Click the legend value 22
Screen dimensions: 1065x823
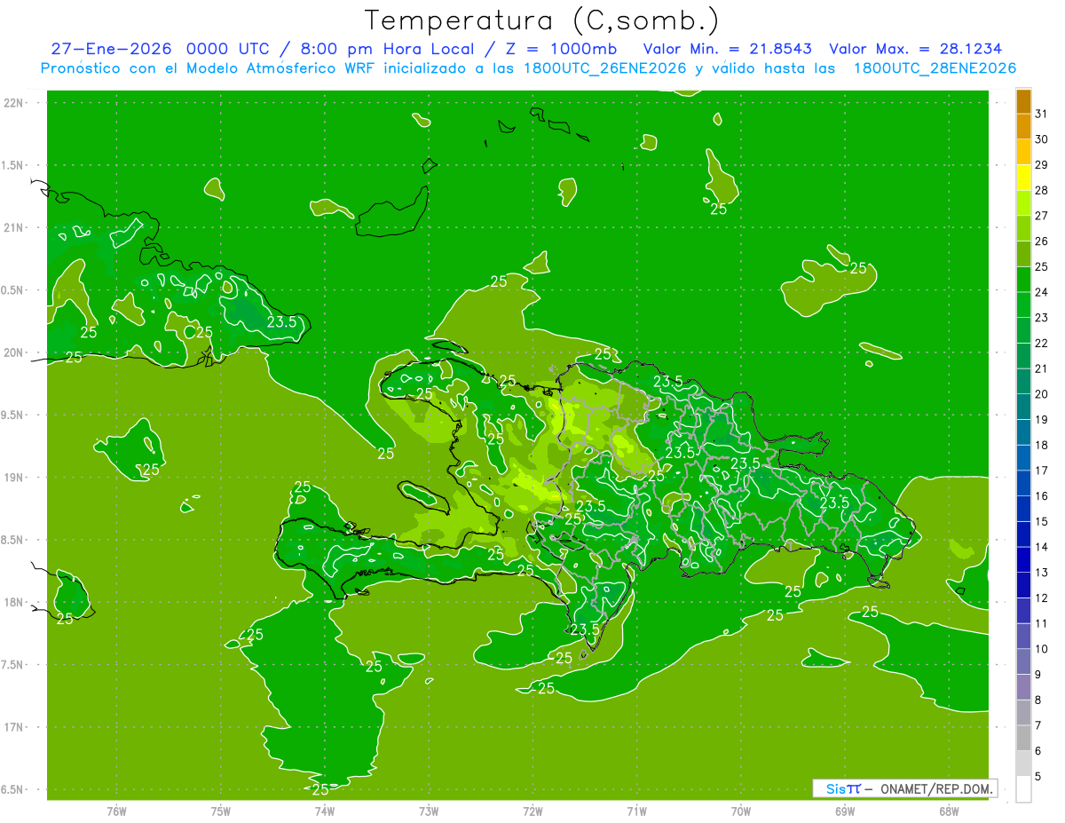[x=1042, y=343]
